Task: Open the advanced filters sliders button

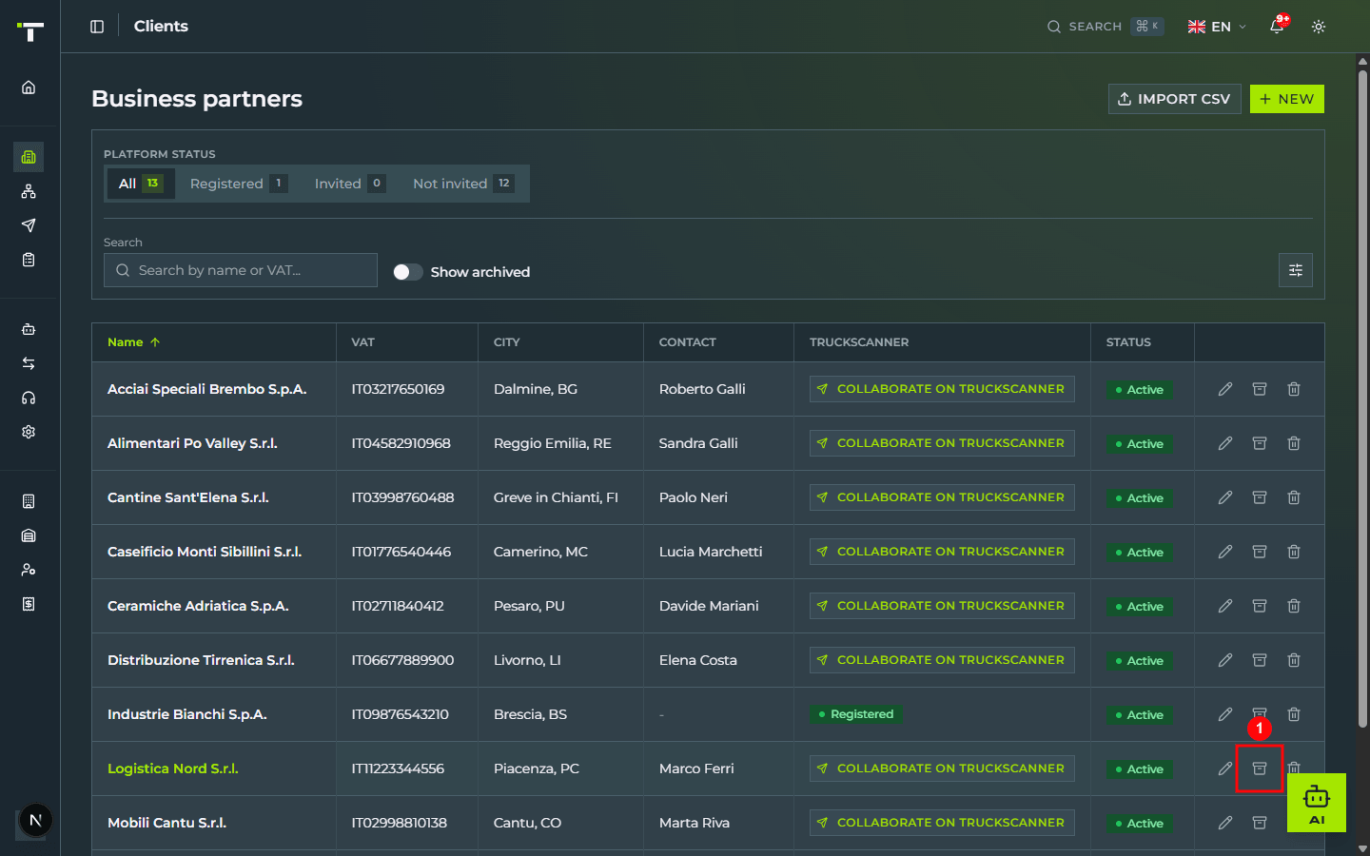Action: tap(1296, 270)
